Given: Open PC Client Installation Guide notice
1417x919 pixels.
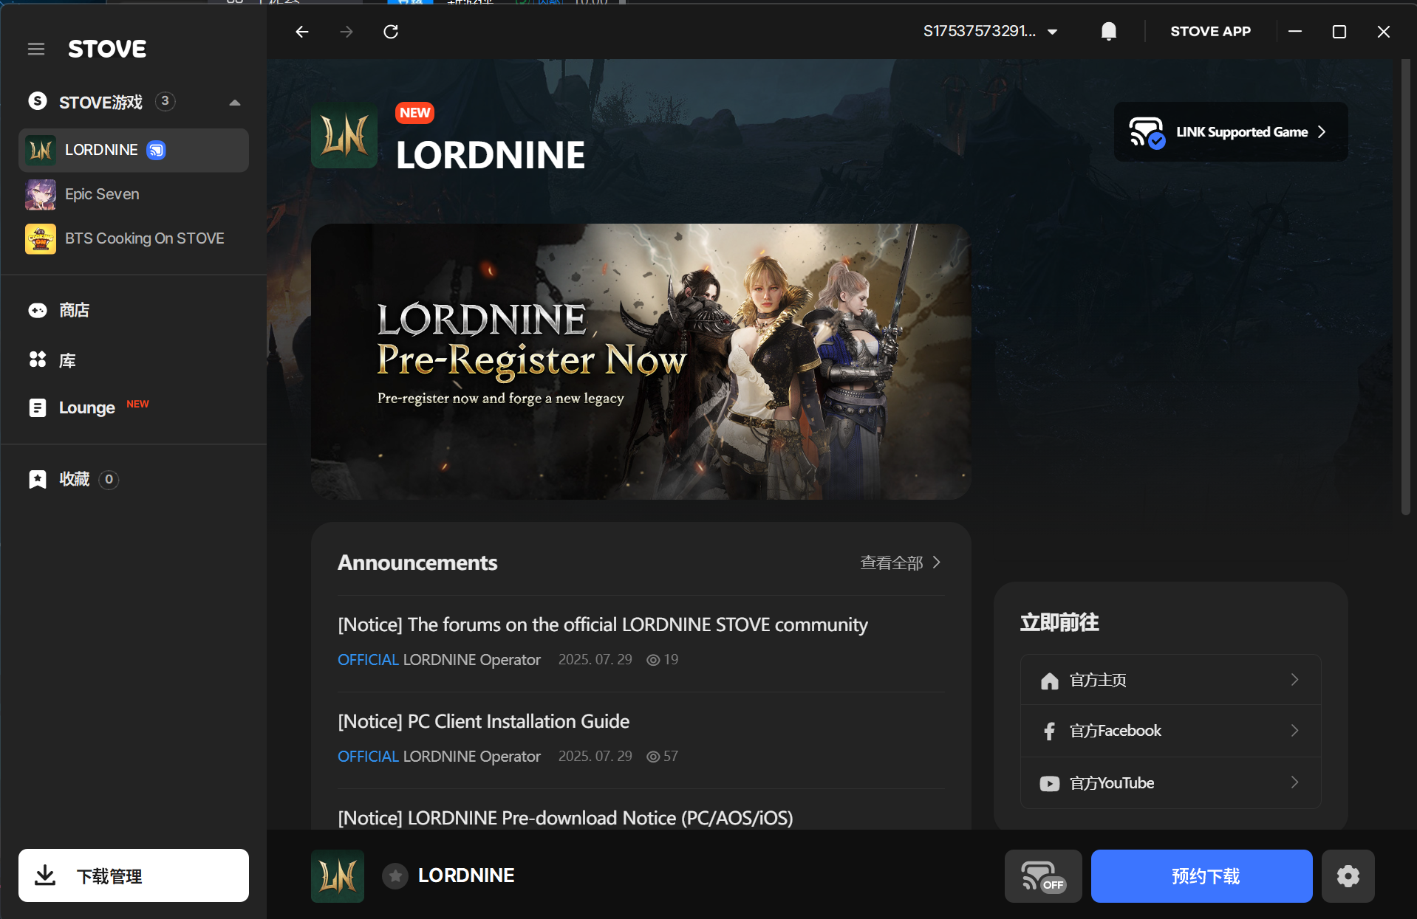Looking at the screenshot, I should pyautogui.click(x=483, y=721).
